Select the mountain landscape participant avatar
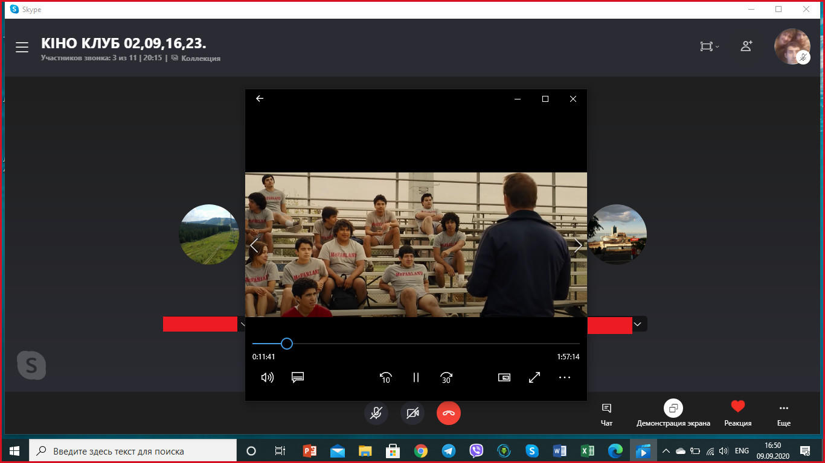Screen dimensions: 825x463 (x=210, y=235)
